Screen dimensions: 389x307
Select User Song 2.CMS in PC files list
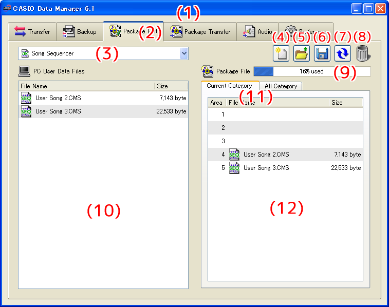tap(103, 98)
